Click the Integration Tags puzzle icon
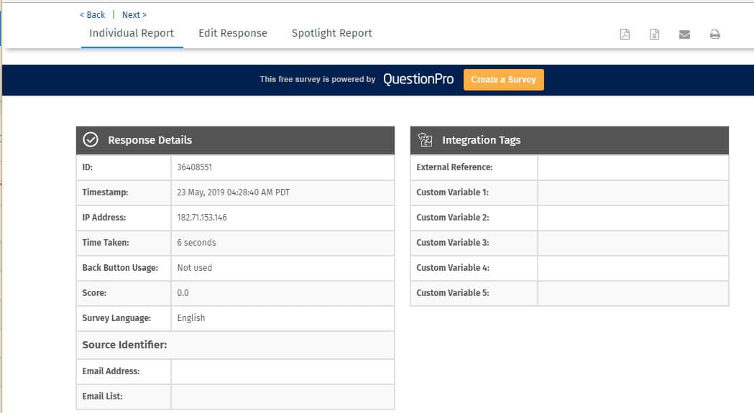754x413 pixels. pyautogui.click(x=425, y=139)
